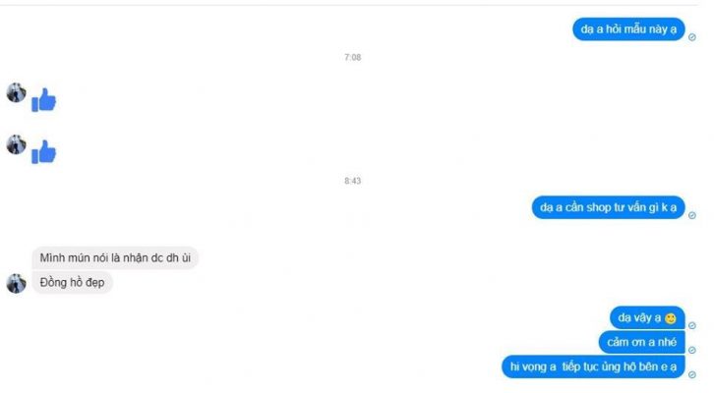Click delivered checkmark beside 'dạ a hỏi mẫu này ạ'
Image resolution: width=714 pixels, height=393 pixels.
(x=692, y=37)
